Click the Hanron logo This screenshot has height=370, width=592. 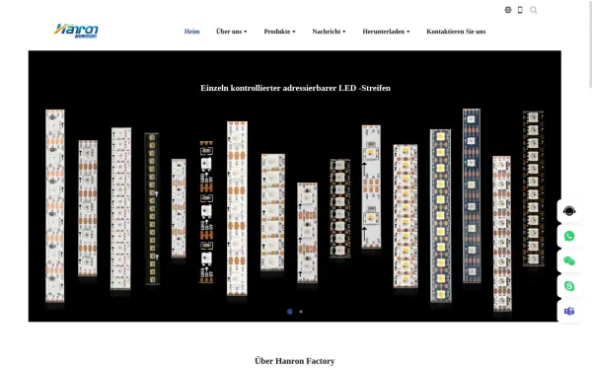click(x=76, y=31)
